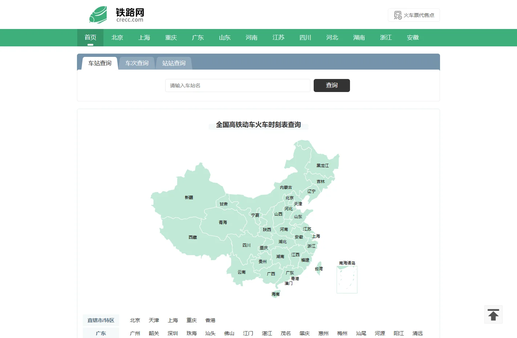Select 海南 island on the map
This screenshot has width=517, height=338.
coord(276,294)
